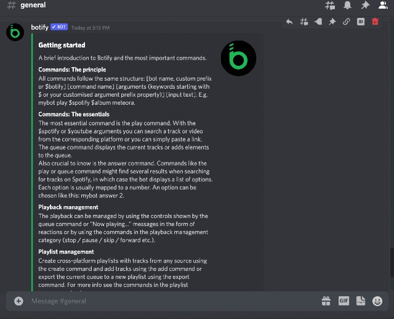Click the botify username
The image size is (394, 319).
[x=39, y=27]
